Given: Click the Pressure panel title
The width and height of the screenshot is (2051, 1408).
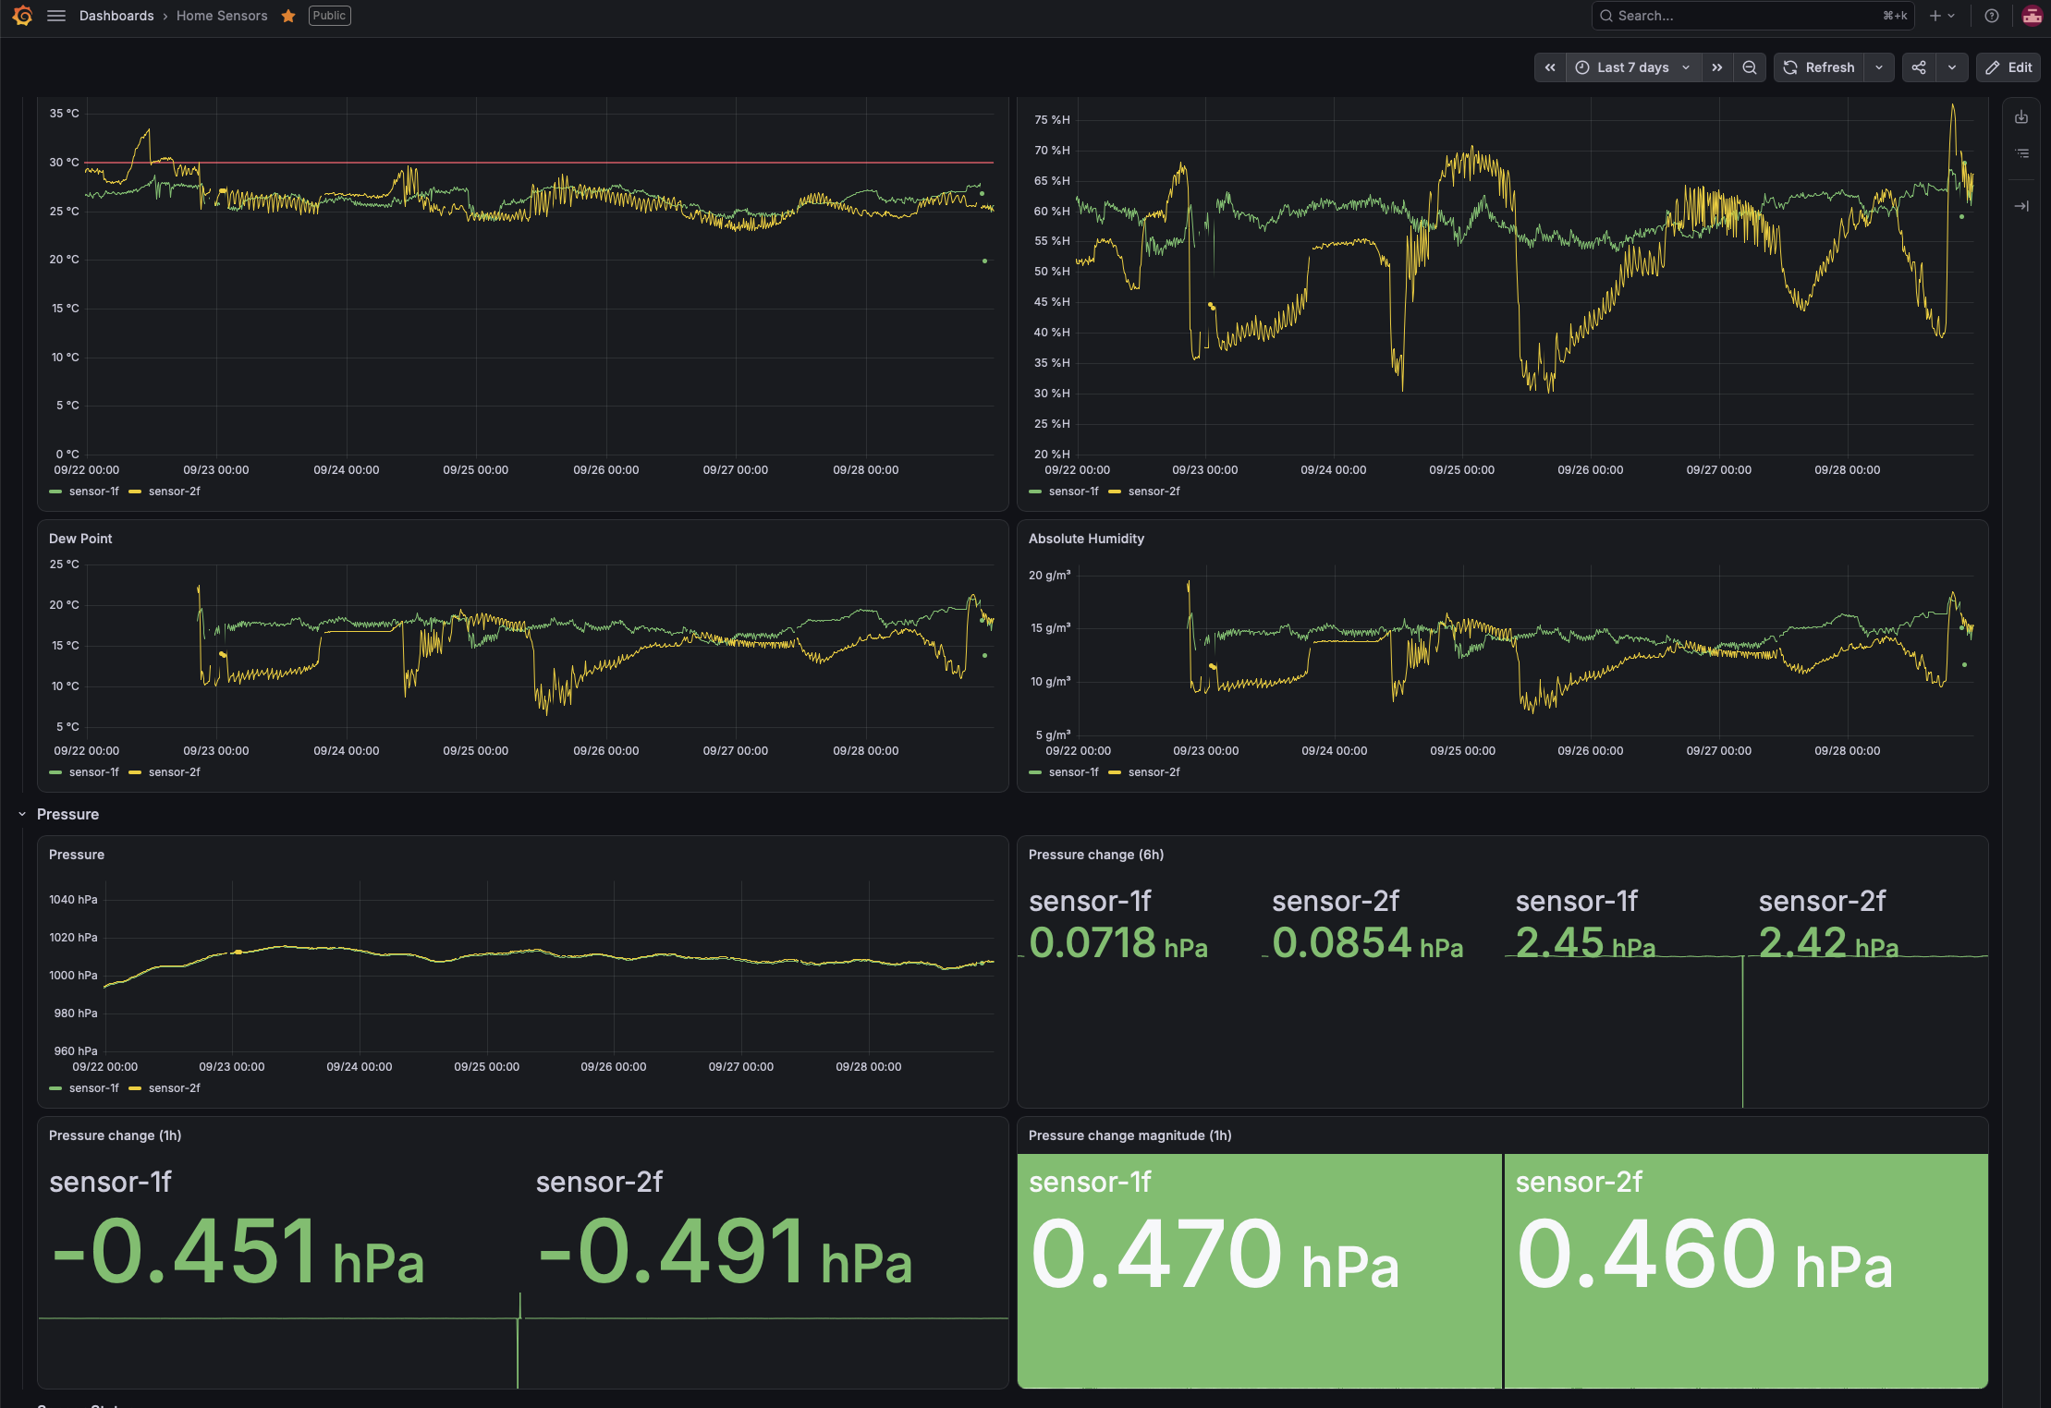Looking at the screenshot, I should [x=77, y=855].
